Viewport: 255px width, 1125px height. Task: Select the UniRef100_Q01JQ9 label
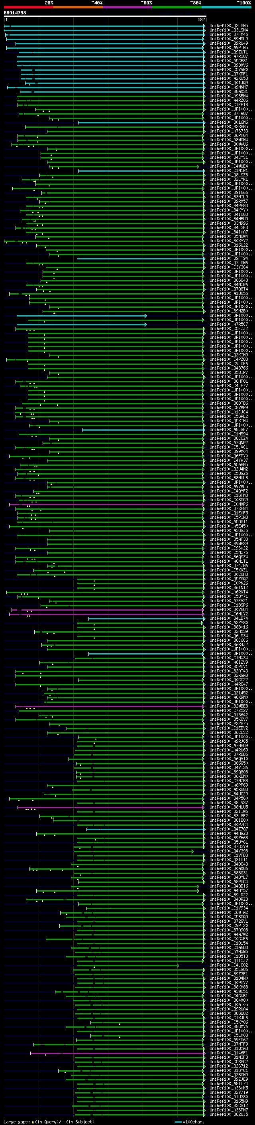click(x=229, y=83)
